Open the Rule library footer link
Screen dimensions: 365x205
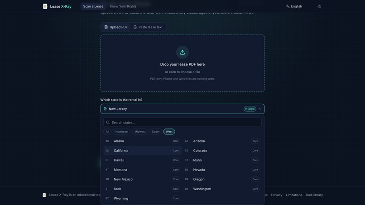[x=314, y=195]
